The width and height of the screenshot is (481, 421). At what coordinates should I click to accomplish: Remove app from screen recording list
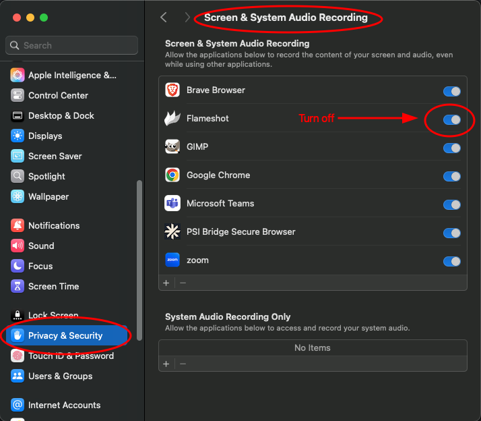[x=183, y=283]
